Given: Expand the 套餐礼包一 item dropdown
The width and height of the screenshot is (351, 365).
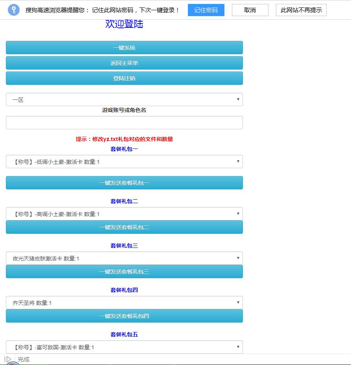Looking at the screenshot, I should point(124,161).
